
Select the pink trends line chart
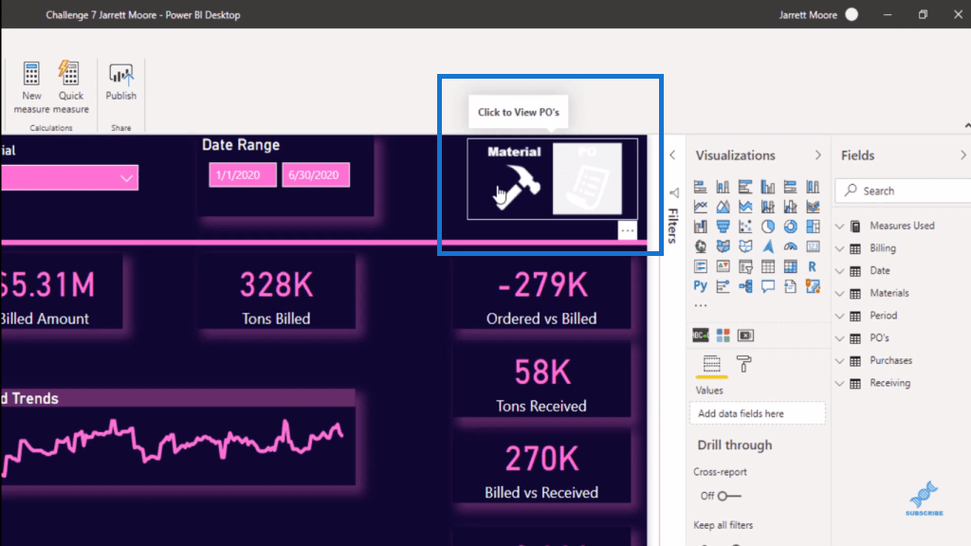(177, 445)
